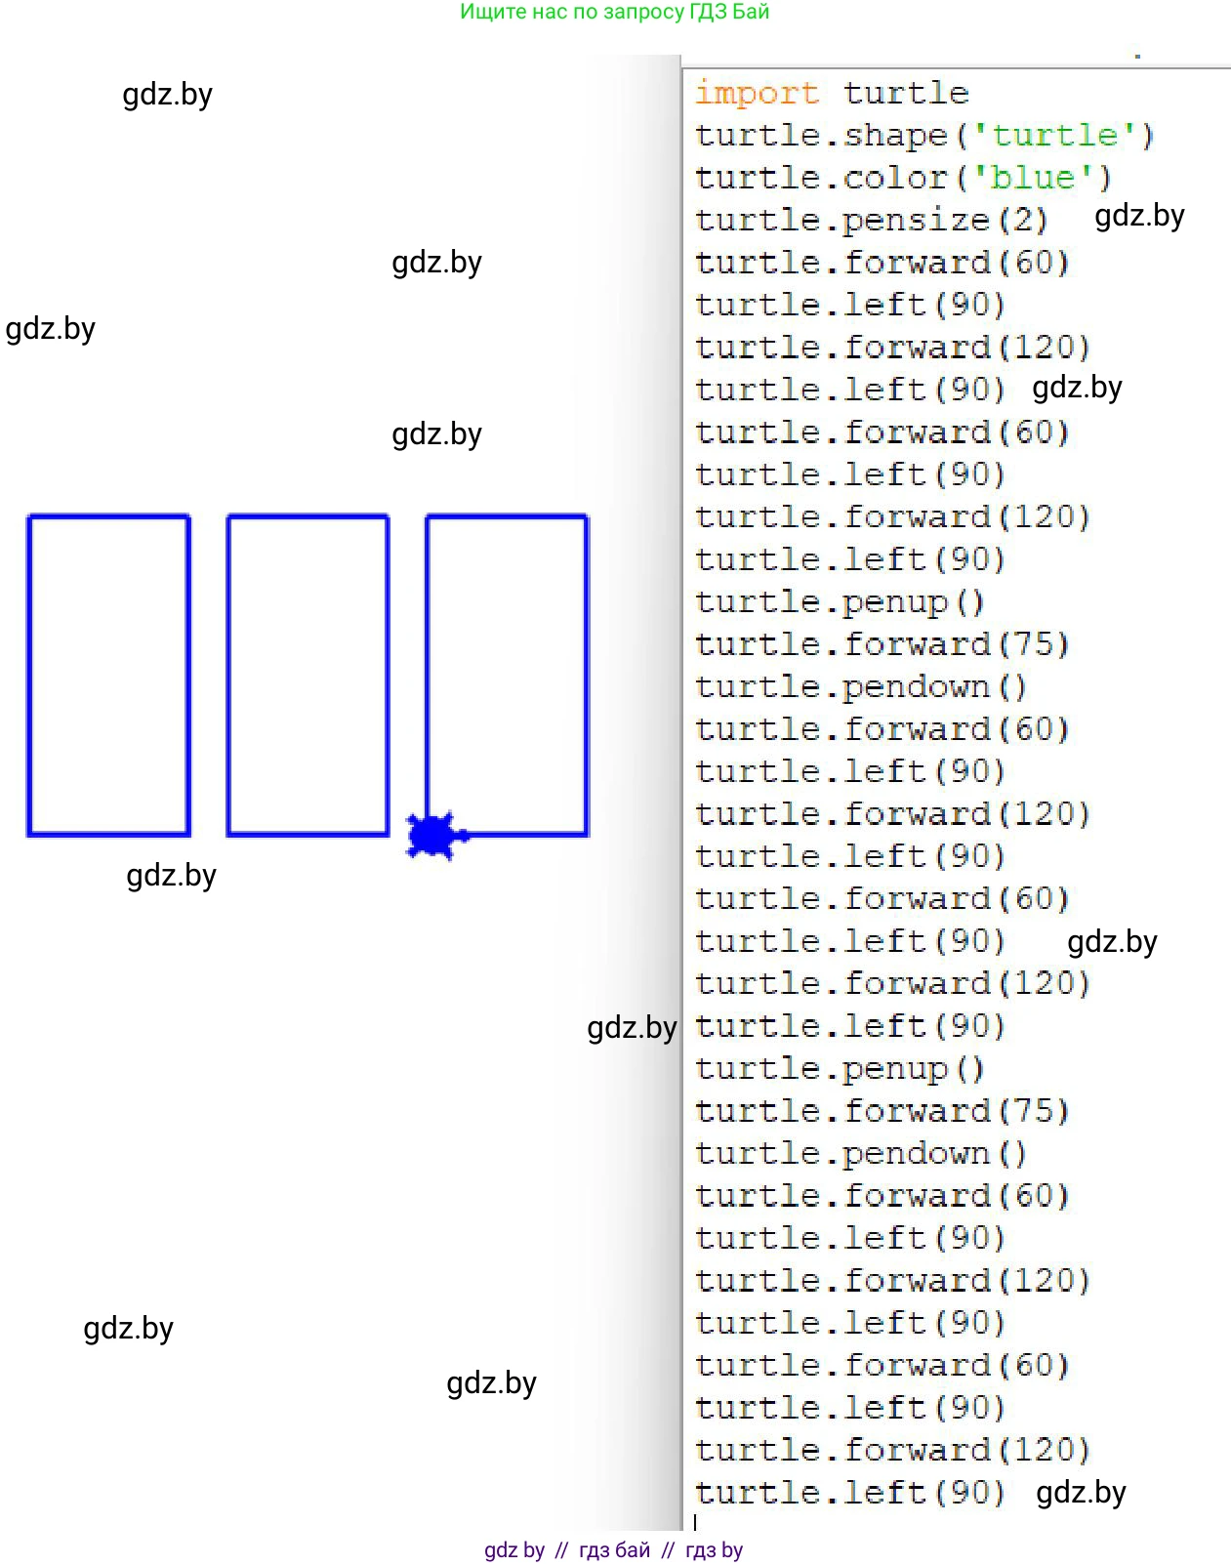
Task: Click the first turtle.penup() line
Action: coord(839,602)
